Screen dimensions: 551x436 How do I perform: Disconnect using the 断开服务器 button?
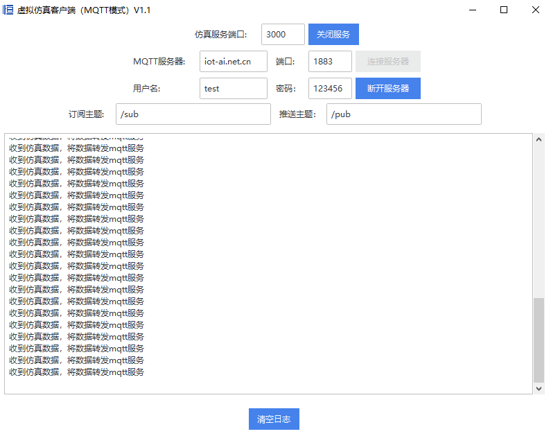pos(388,88)
